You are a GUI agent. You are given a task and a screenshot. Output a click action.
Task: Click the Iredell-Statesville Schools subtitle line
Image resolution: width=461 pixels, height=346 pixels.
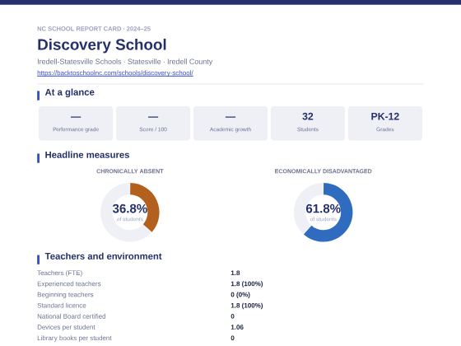coord(124,62)
